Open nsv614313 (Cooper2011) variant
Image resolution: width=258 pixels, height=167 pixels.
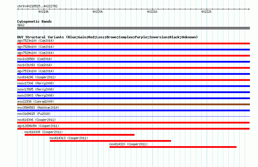click(x=69, y=138)
